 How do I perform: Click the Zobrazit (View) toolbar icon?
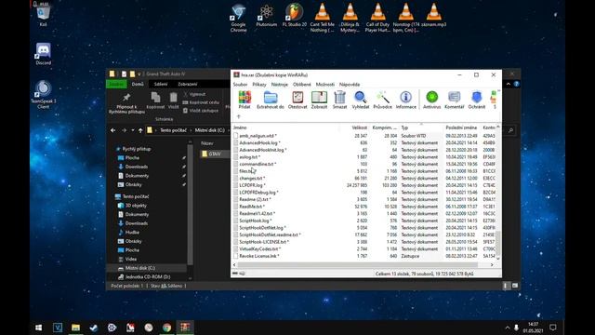pyautogui.click(x=319, y=100)
